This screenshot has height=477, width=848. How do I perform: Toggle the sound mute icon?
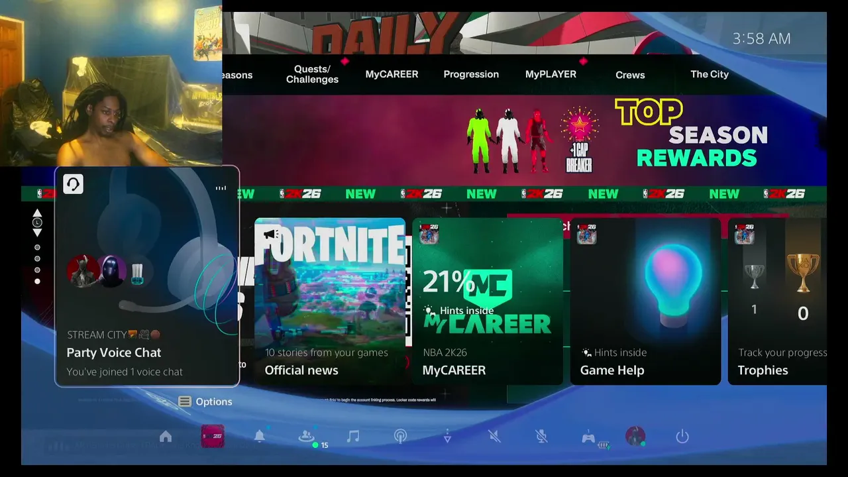494,436
